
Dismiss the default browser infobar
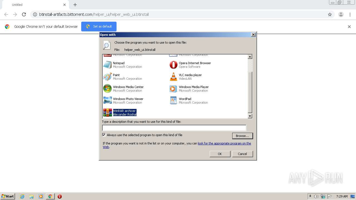(349, 27)
